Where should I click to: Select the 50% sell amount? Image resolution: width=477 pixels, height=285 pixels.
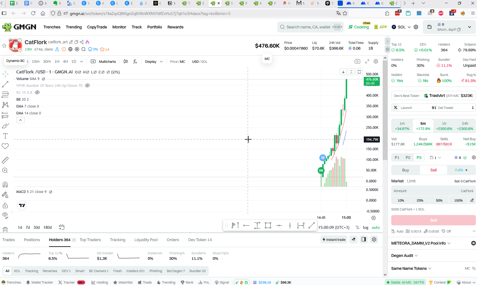pos(439,200)
